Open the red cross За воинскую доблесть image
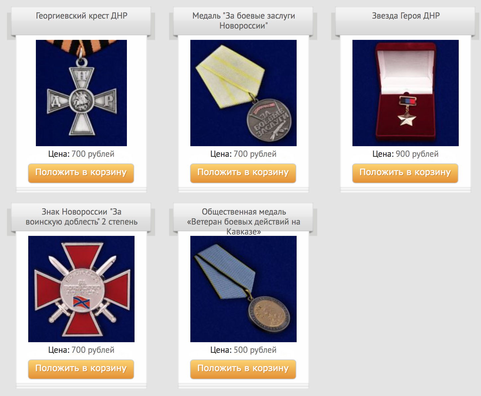Screen dimensions: 481x396 (x=81, y=289)
